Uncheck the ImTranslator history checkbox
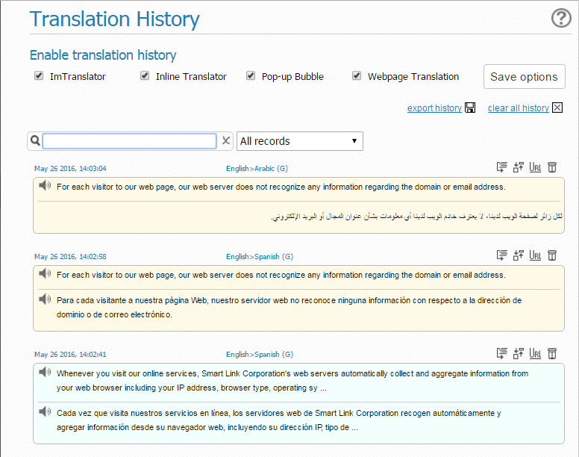Screen dimensions: 579x457 click(39, 75)
